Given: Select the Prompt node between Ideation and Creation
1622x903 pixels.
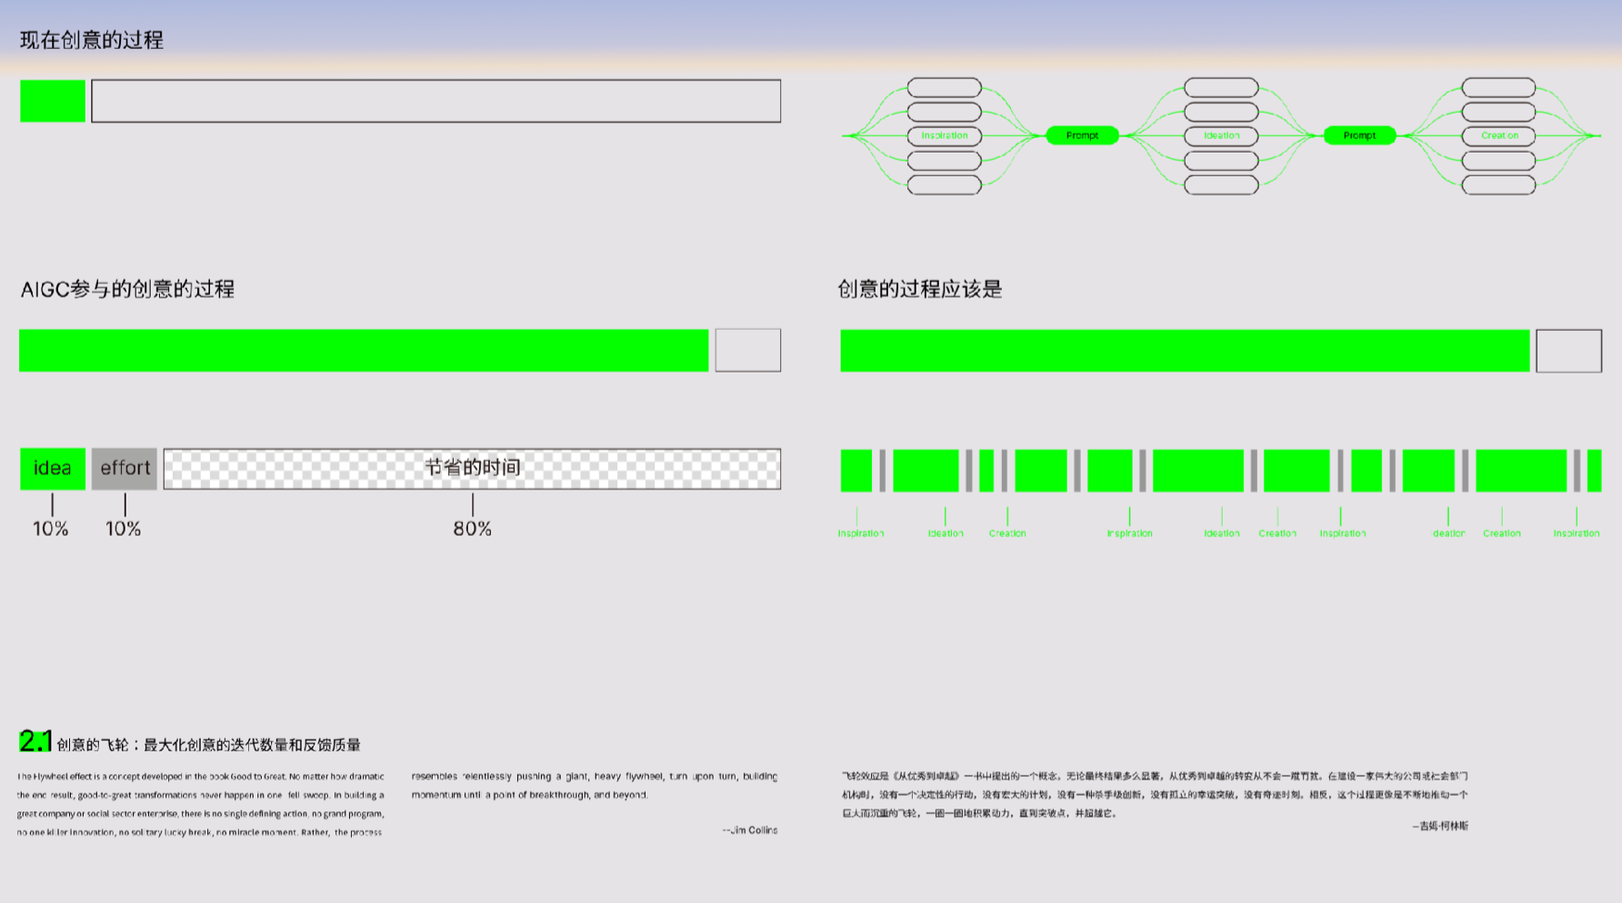Looking at the screenshot, I should point(1359,135).
